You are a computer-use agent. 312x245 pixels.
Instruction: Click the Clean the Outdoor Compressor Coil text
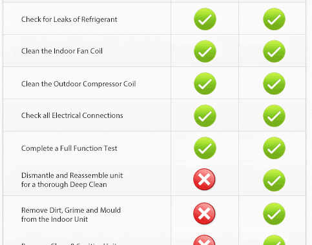(79, 84)
